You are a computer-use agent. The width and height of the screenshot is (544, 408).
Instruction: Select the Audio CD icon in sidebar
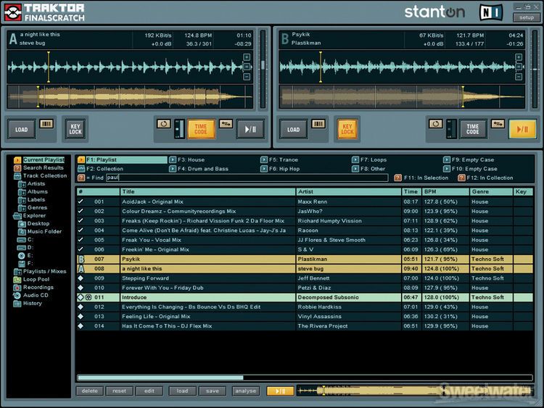[x=17, y=295]
